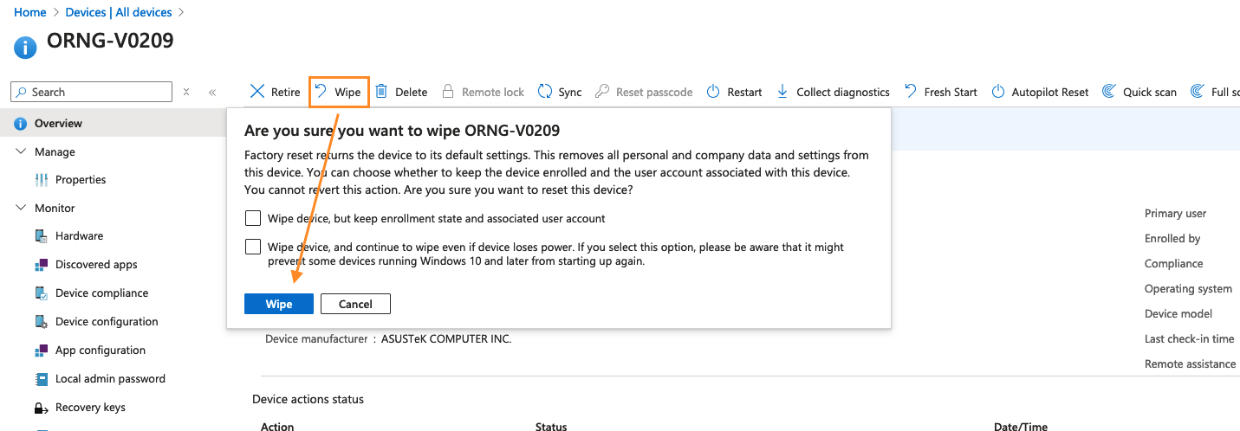Click the Restart label in toolbar

(x=744, y=92)
